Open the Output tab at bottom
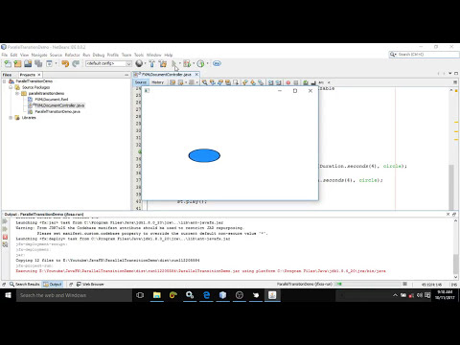Screen dimensions: 460x345 (x=53, y=284)
